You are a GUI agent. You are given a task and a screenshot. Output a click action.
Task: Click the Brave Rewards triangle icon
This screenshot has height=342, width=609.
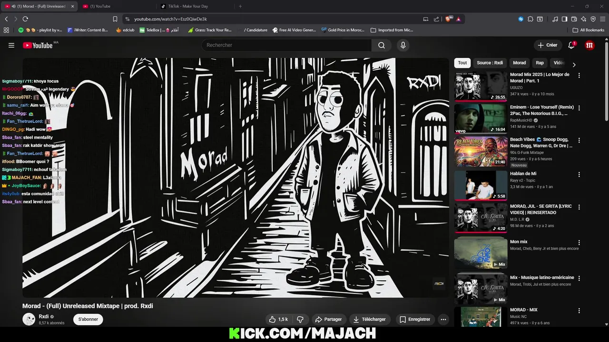[458, 19]
